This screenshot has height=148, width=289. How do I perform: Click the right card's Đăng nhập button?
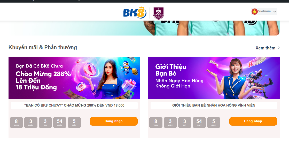click(x=253, y=121)
